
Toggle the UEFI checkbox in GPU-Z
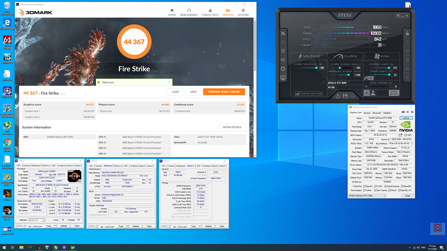pyautogui.click(x=406, y=135)
